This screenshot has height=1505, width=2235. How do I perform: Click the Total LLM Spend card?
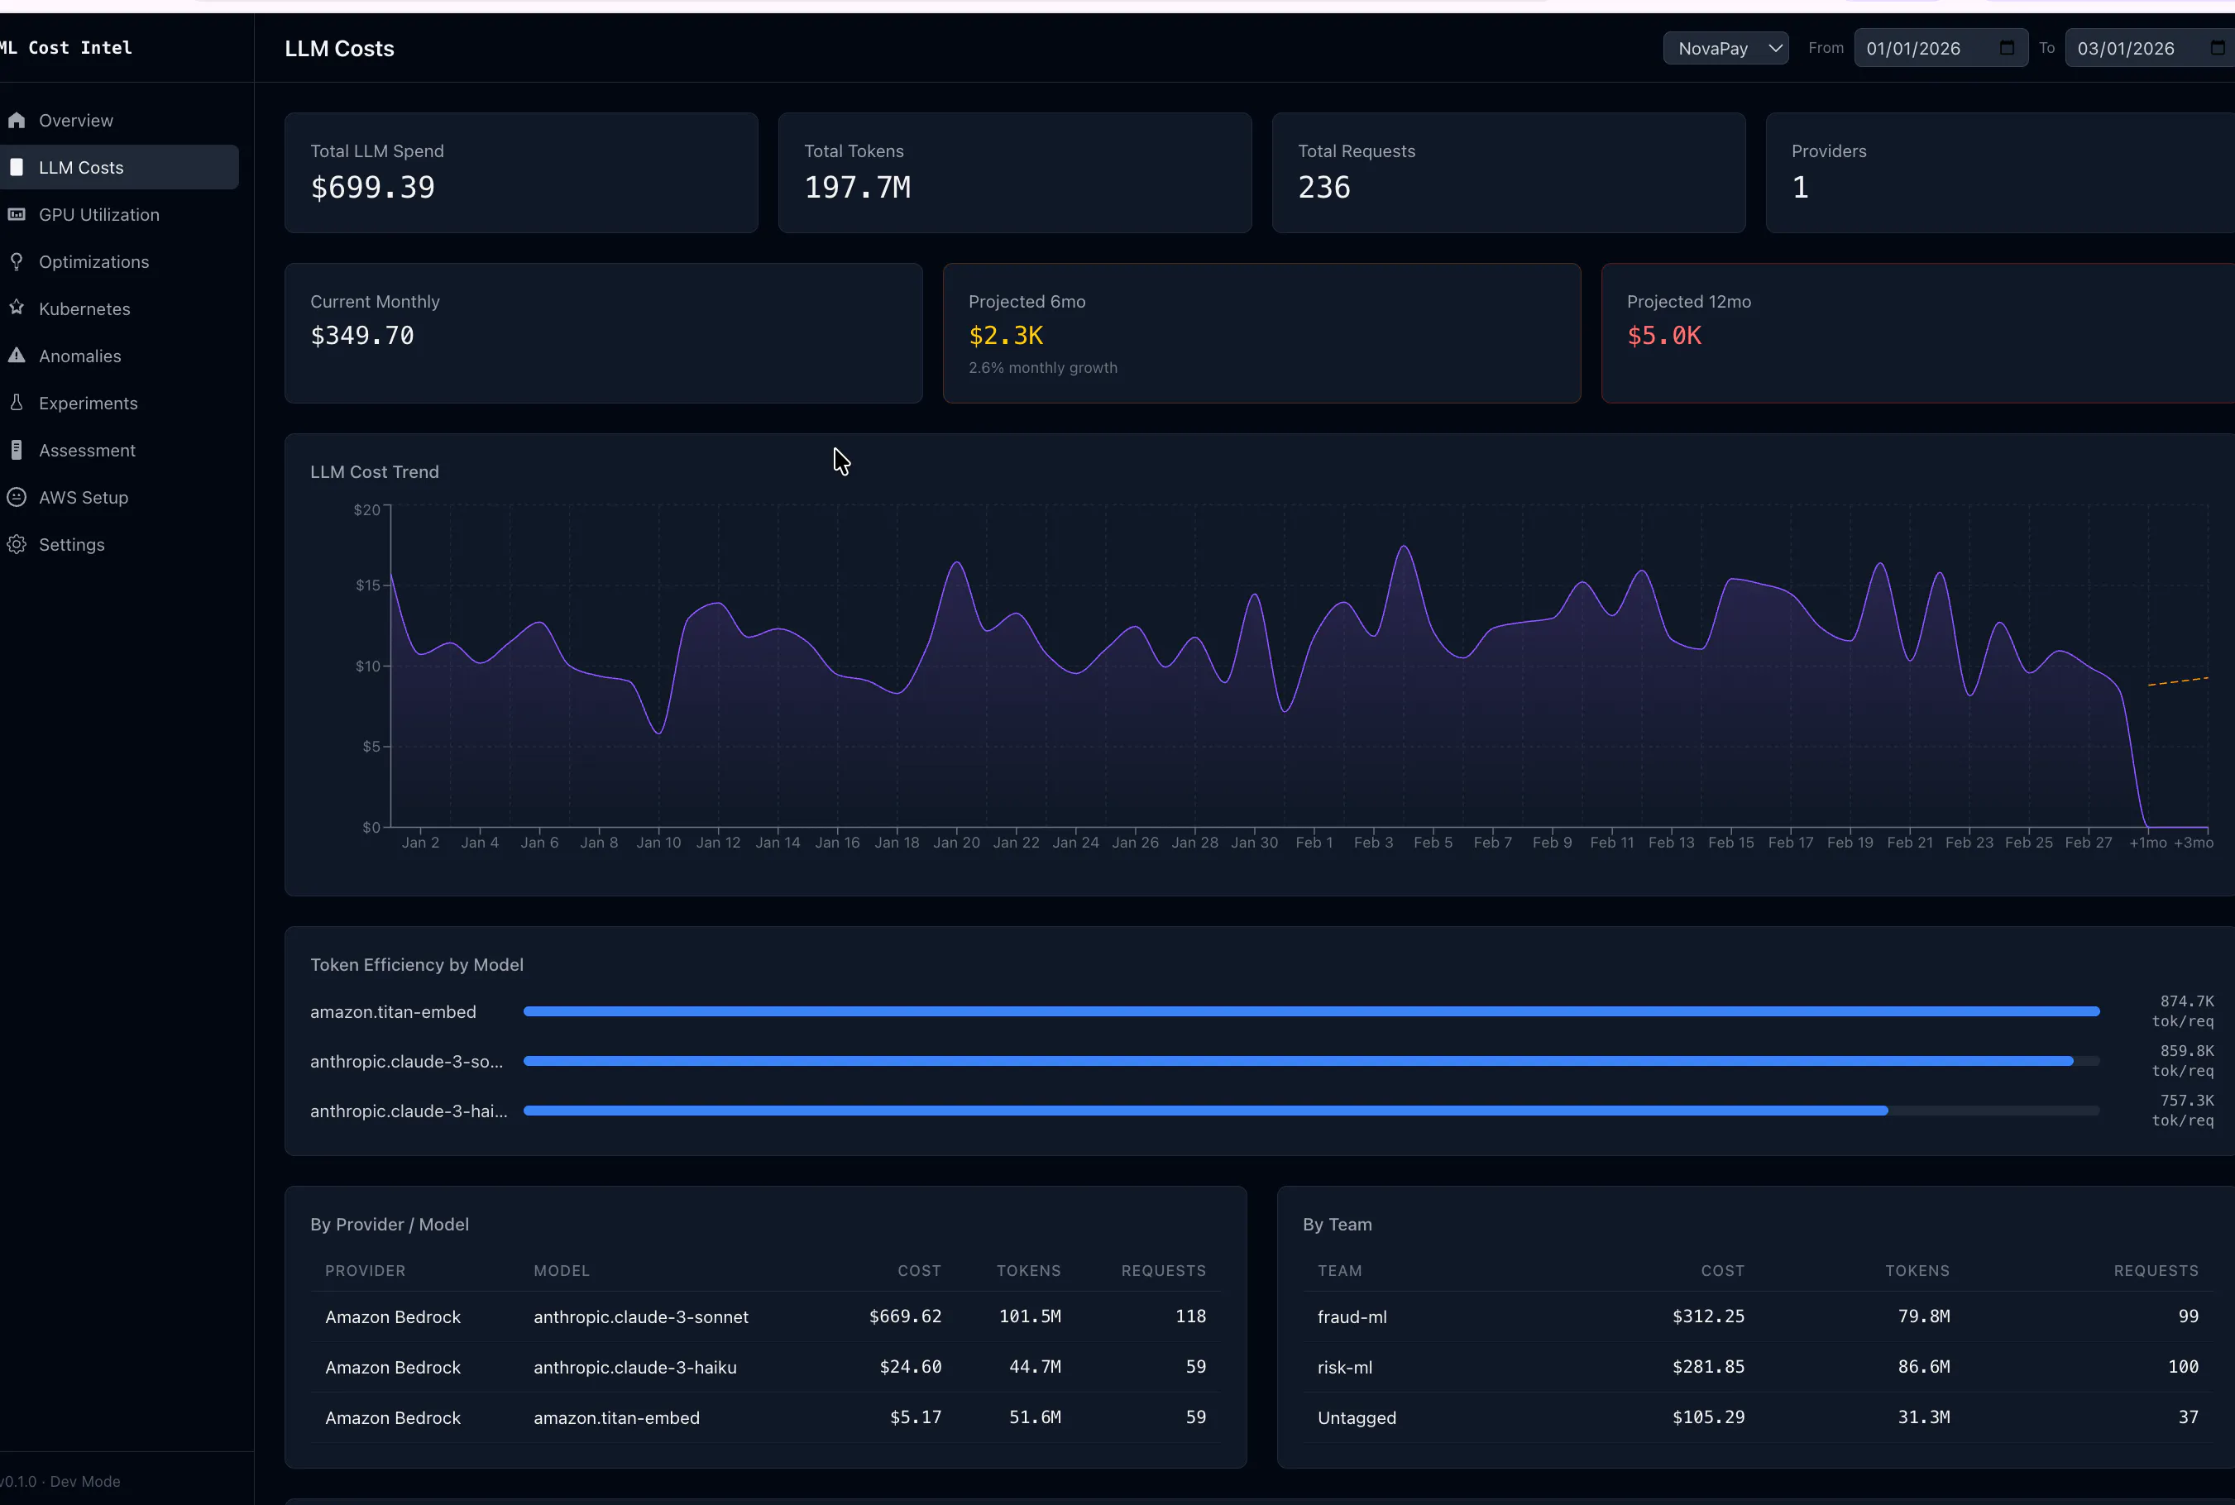click(x=521, y=173)
